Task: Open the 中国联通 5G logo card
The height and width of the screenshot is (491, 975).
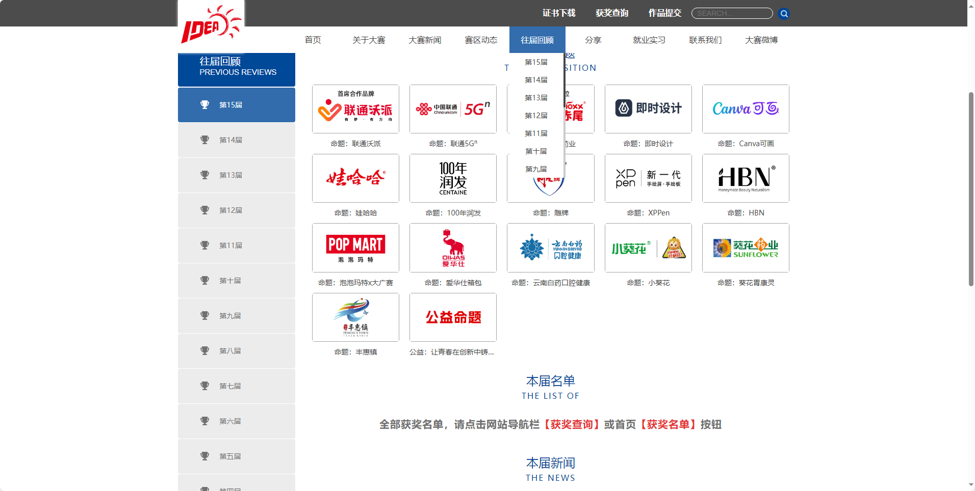Action: [453, 109]
